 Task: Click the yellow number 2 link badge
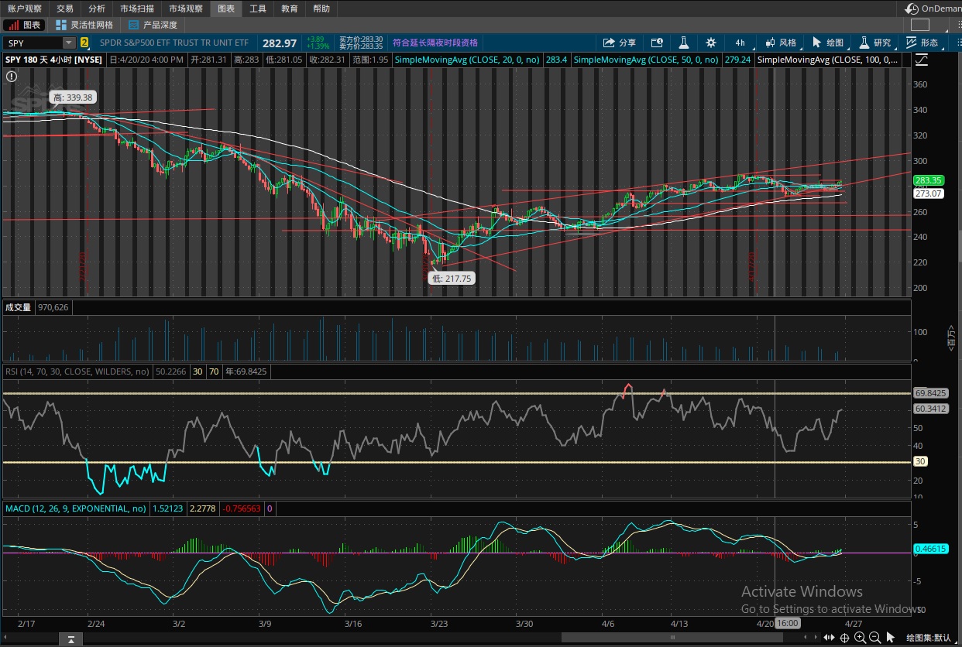(84, 43)
